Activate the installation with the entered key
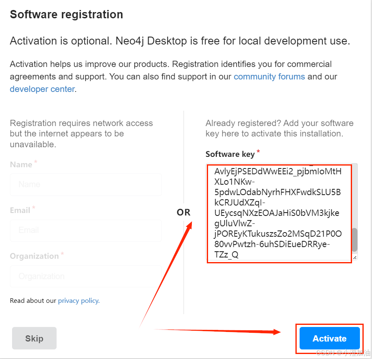This screenshot has height=359, width=372. [x=329, y=338]
